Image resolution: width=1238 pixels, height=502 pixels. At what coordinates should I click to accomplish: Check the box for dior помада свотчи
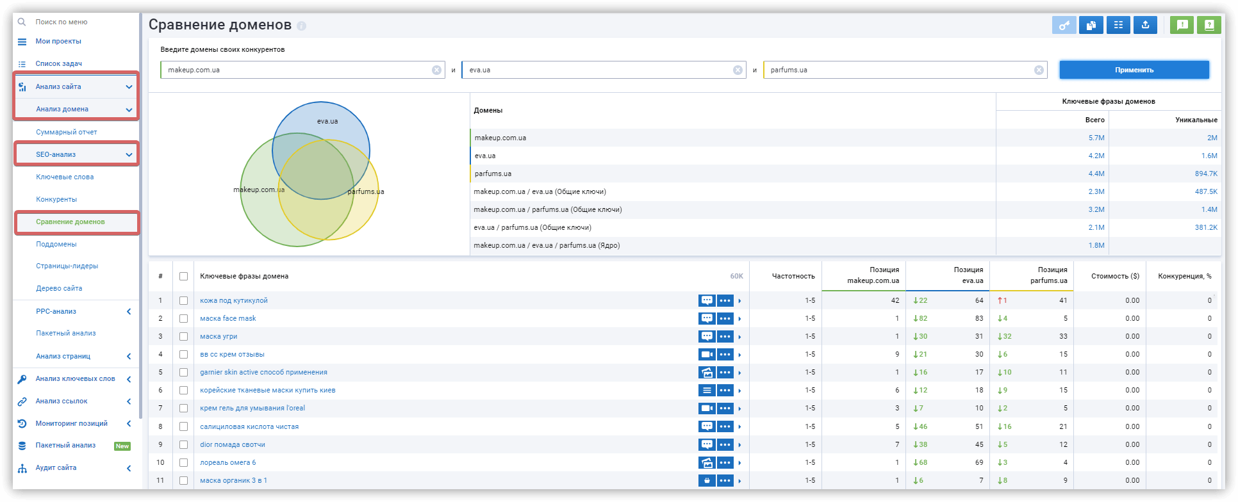click(184, 444)
